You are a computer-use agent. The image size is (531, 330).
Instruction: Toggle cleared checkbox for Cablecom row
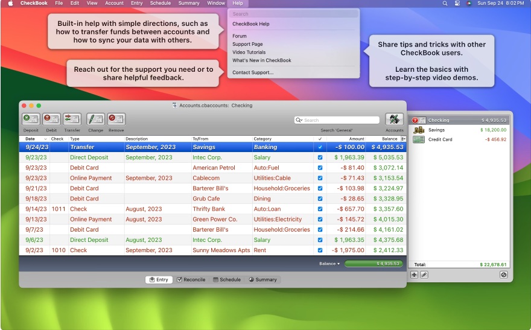(x=320, y=178)
